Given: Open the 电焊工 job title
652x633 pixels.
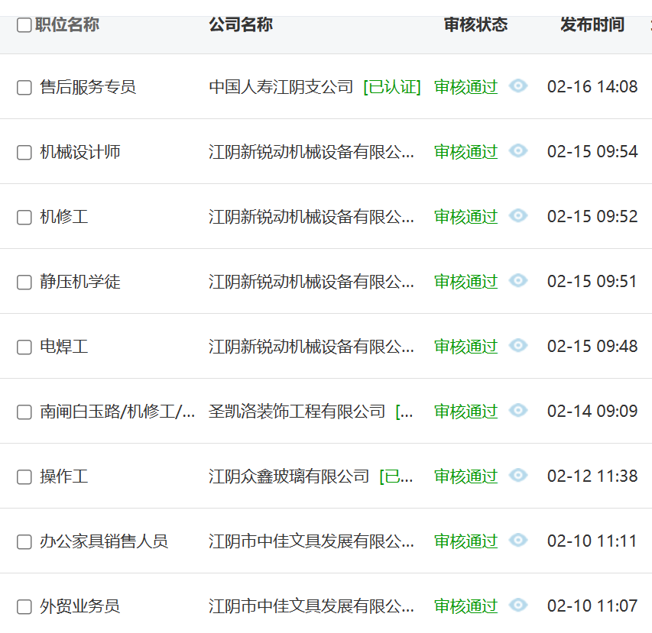Looking at the screenshot, I should click(64, 347).
